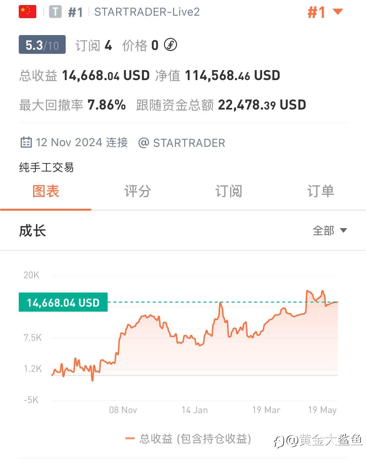
Task: Click the green 14,668.04 USD value label
Action: pos(63,302)
